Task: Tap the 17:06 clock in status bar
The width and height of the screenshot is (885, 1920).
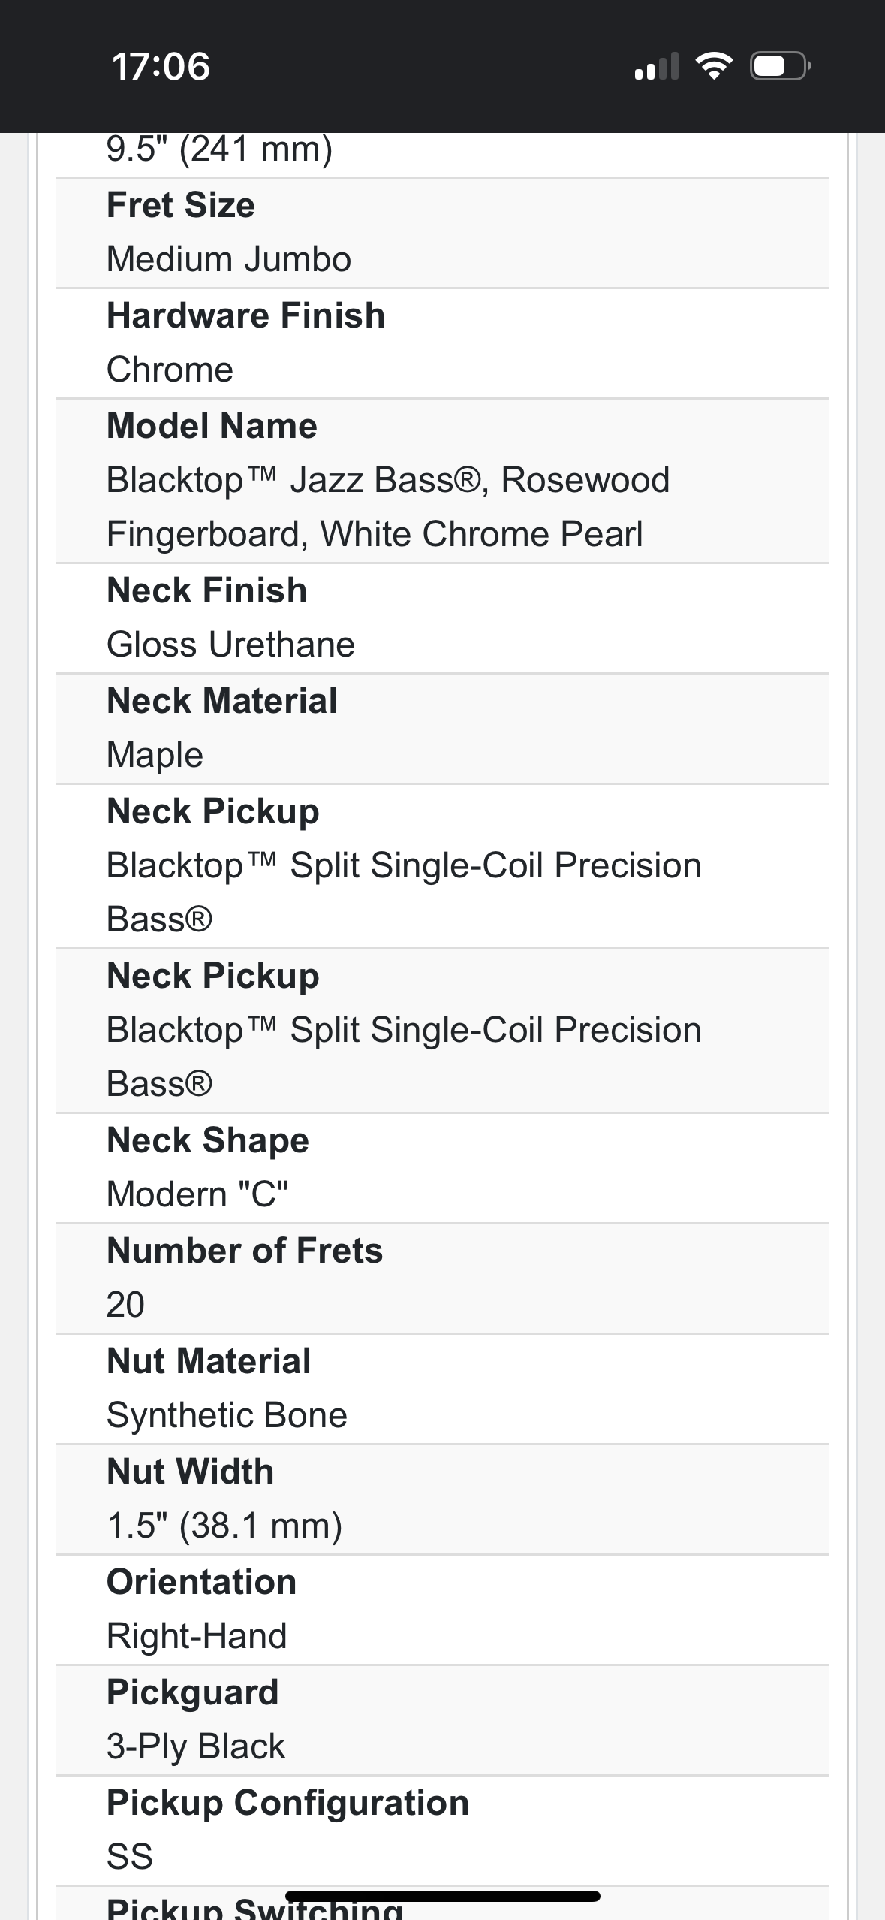Action: tap(161, 67)
